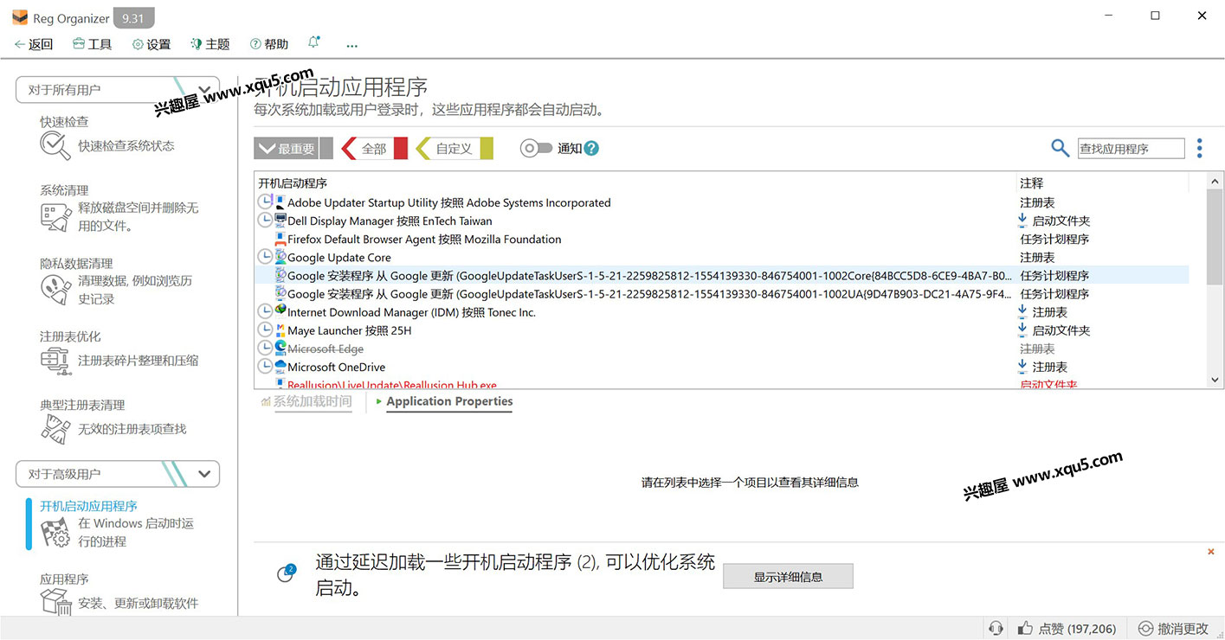Open the 帮助 help menu

(269, 44)
